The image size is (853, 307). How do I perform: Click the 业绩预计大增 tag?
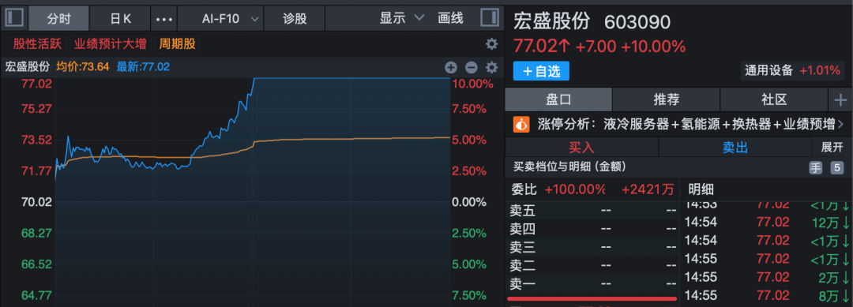click(111, 44)
